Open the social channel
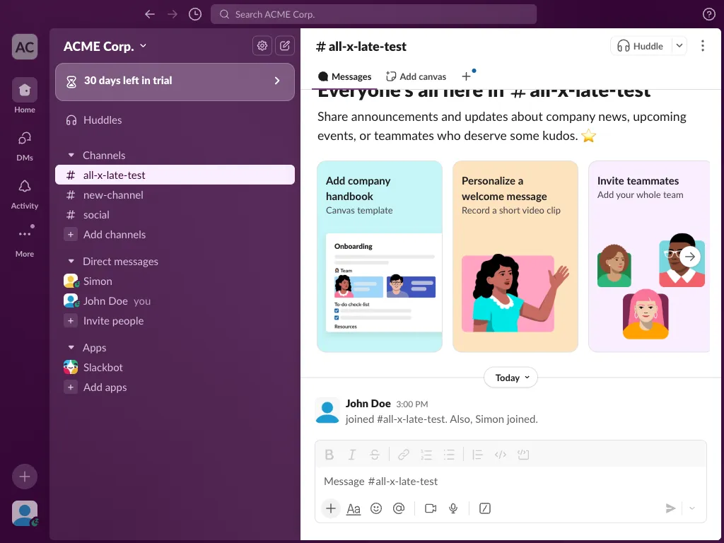Image resolution: width=724 pixels, height=543 pixels. 175,215
